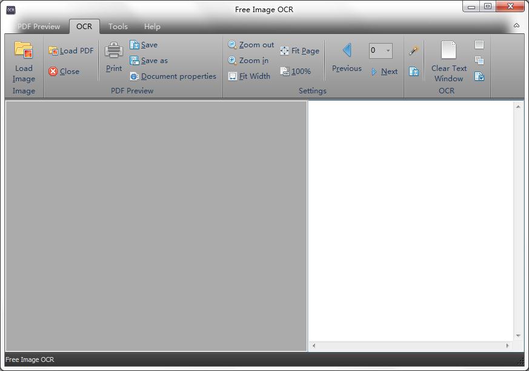Click the Clear Text Window page icon
Viewport: 529px width, 371px height.
[x=448, y=51]
